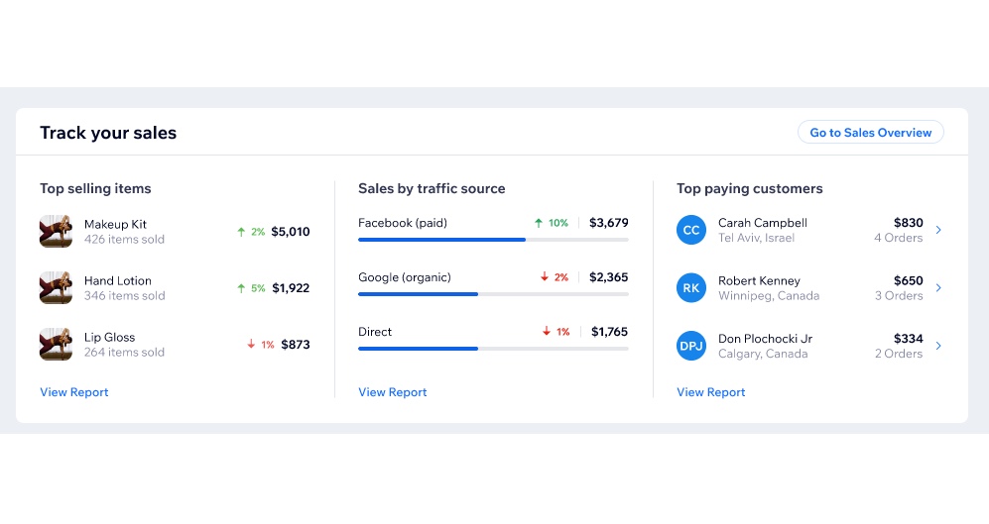Click the green up arrow beside Makeup Kit
Screen dimensions: 989x524
(x=241, y=232)
